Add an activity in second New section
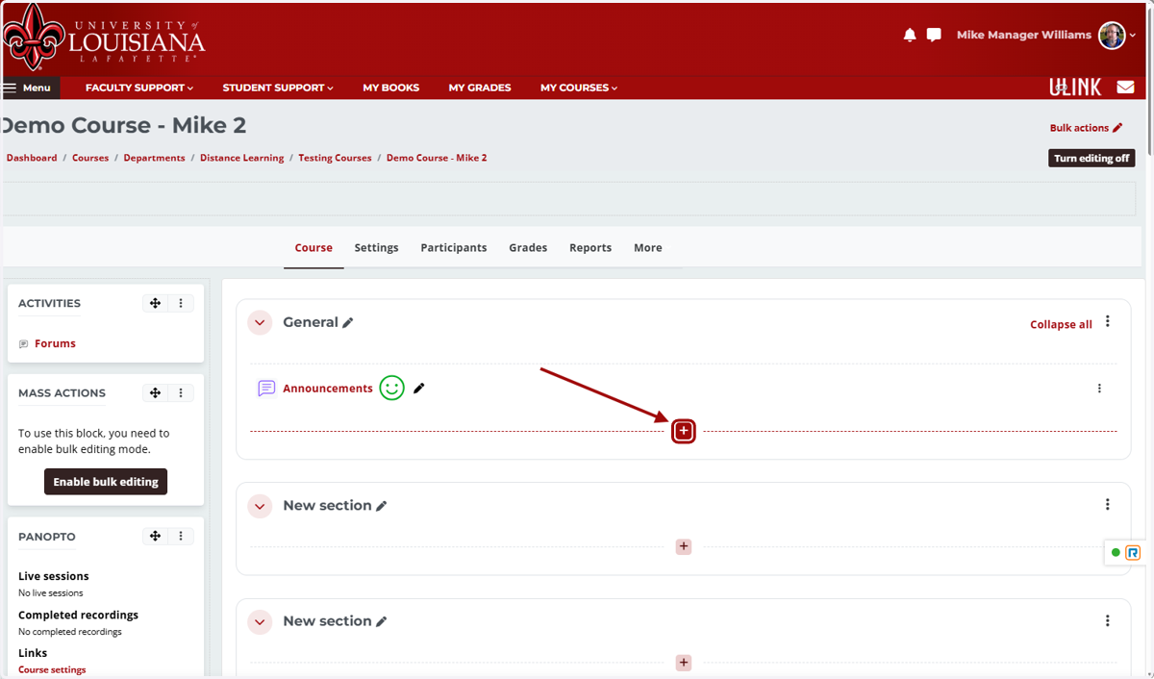Image resolution: width=1154 pixels, height=679 pixels. (x=684, y=663)
